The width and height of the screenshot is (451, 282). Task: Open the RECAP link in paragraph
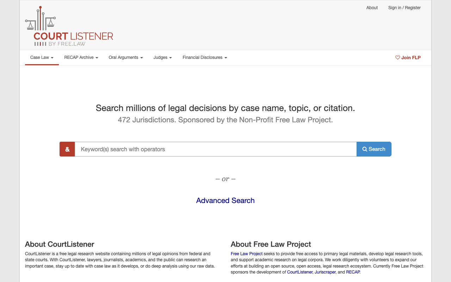[x=353, y=272]
